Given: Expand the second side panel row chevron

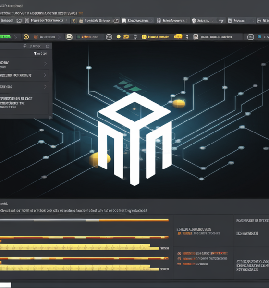Looking at the screenshot, I should (45, 75).
